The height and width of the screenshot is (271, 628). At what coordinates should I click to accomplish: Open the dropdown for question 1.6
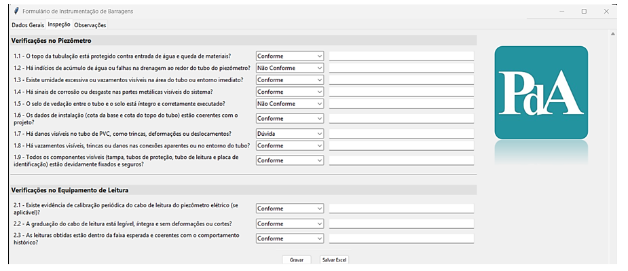tap(290, 119)
